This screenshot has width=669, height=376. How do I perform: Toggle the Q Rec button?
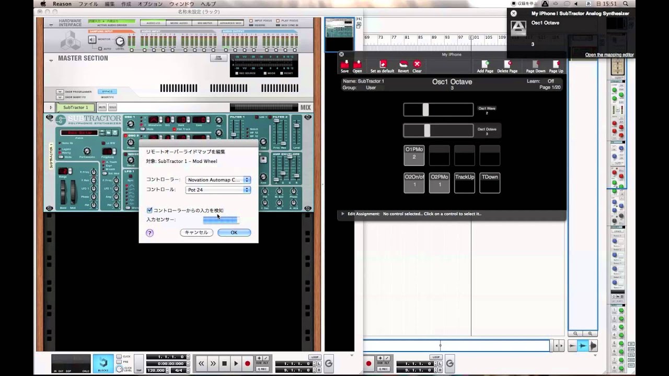coord(262,369)
